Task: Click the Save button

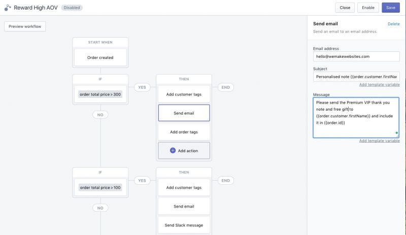Action: 390,8
